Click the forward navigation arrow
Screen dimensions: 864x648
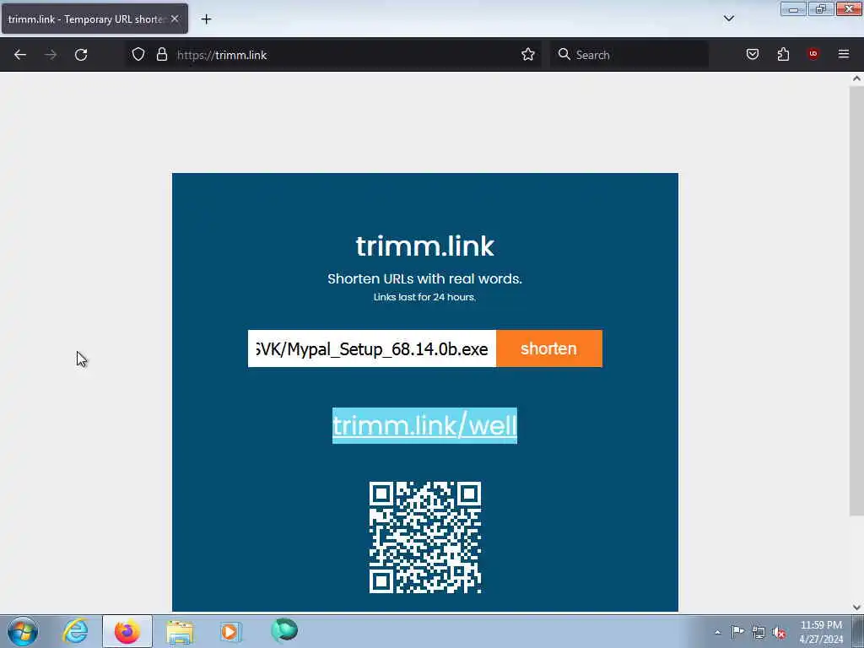pyautogui.click(x=51, y=55)
